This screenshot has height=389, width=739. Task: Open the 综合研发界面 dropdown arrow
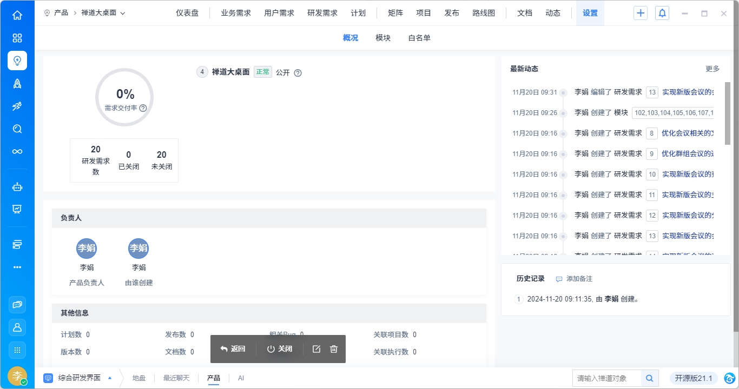point(110,378)
